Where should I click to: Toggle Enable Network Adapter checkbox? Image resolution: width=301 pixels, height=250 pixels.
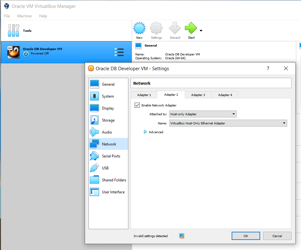(137, 105)
